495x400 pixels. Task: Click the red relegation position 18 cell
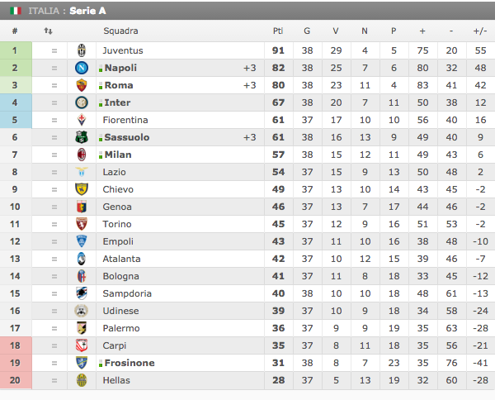coord(16,345)
